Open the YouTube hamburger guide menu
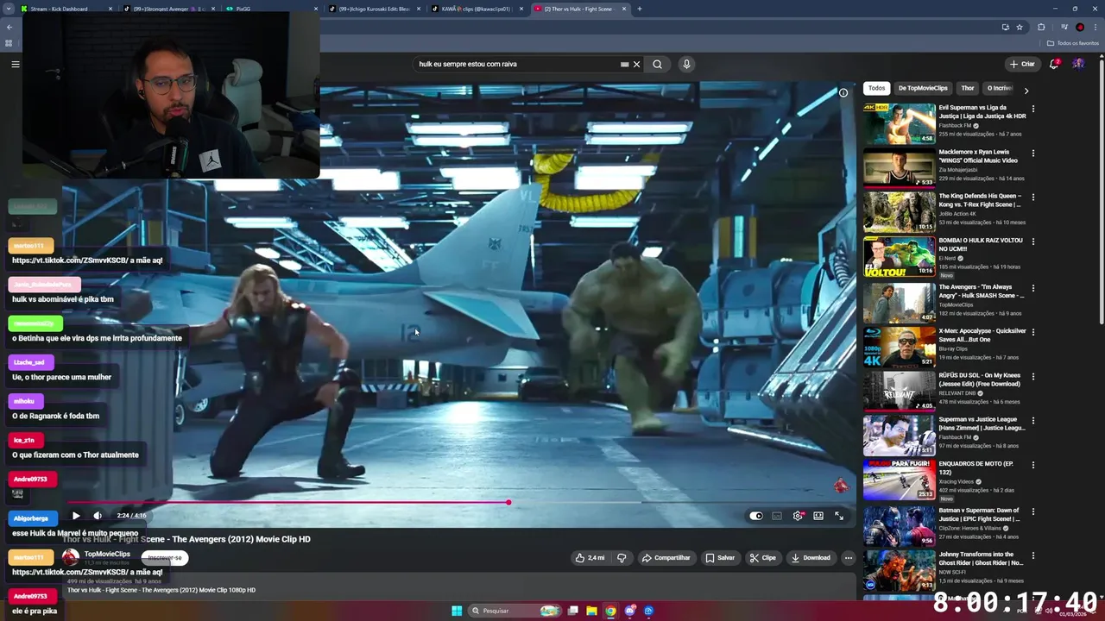Image resolution: width=1105 pixels, height=621 pixels. 15,64
